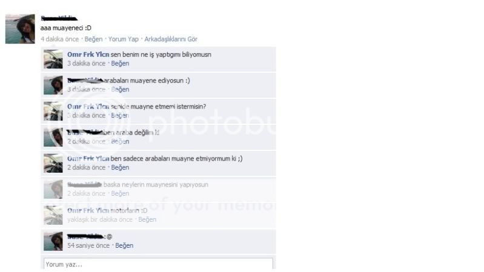
Task: Click avatar beside first Omr Frk Ylcn comment
Action: click(53, 59)
